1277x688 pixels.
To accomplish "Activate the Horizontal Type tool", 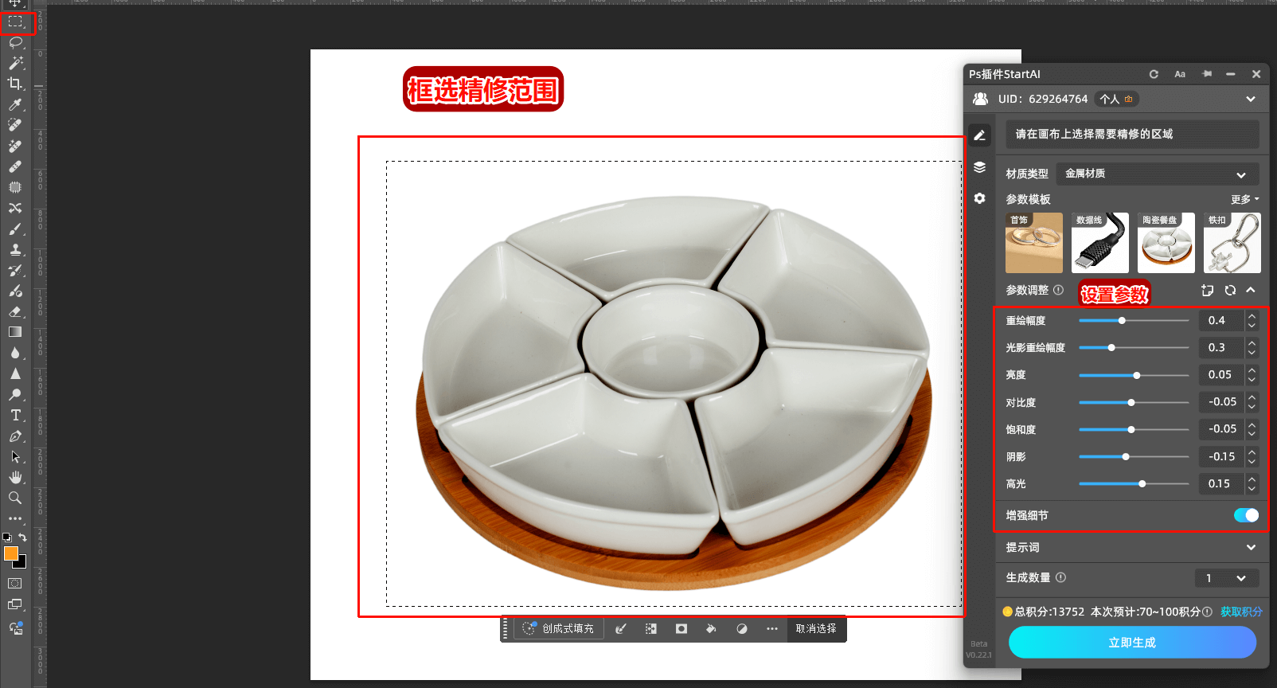I will pos(15,416).
